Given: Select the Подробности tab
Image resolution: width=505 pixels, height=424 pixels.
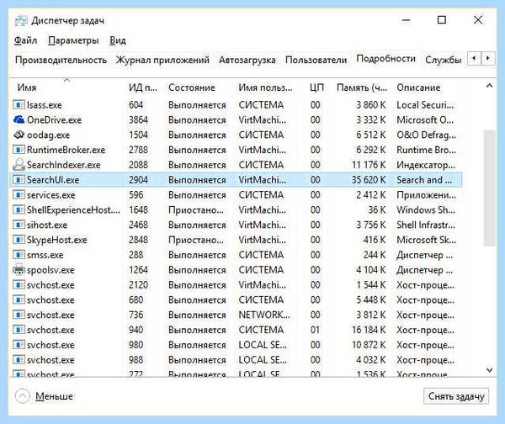Looking at the screenshot, I should (x=385, y=59).
